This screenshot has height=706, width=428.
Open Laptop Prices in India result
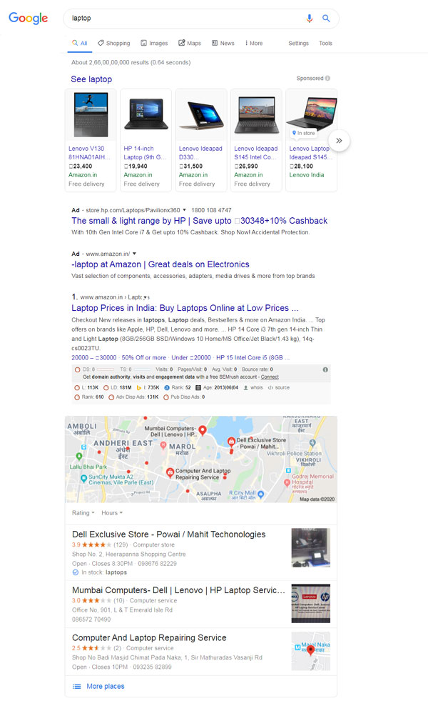(185, 308)
